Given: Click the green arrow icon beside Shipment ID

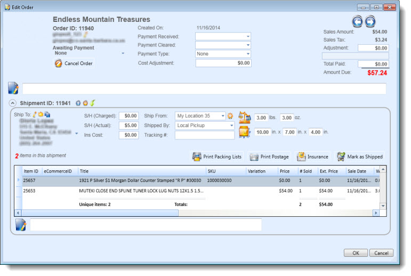Looking at the screenshot, I should pos(93,103).
